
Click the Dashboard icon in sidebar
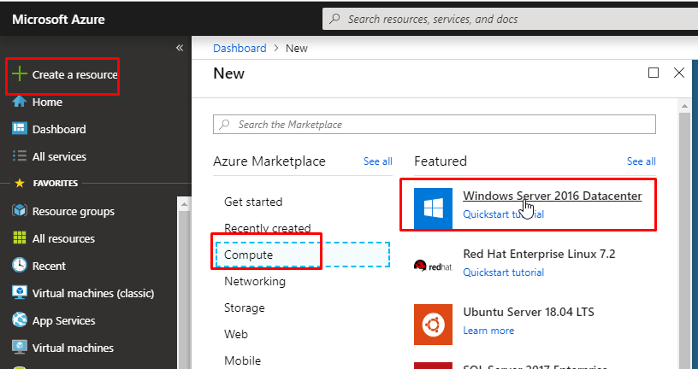[20, 130]
